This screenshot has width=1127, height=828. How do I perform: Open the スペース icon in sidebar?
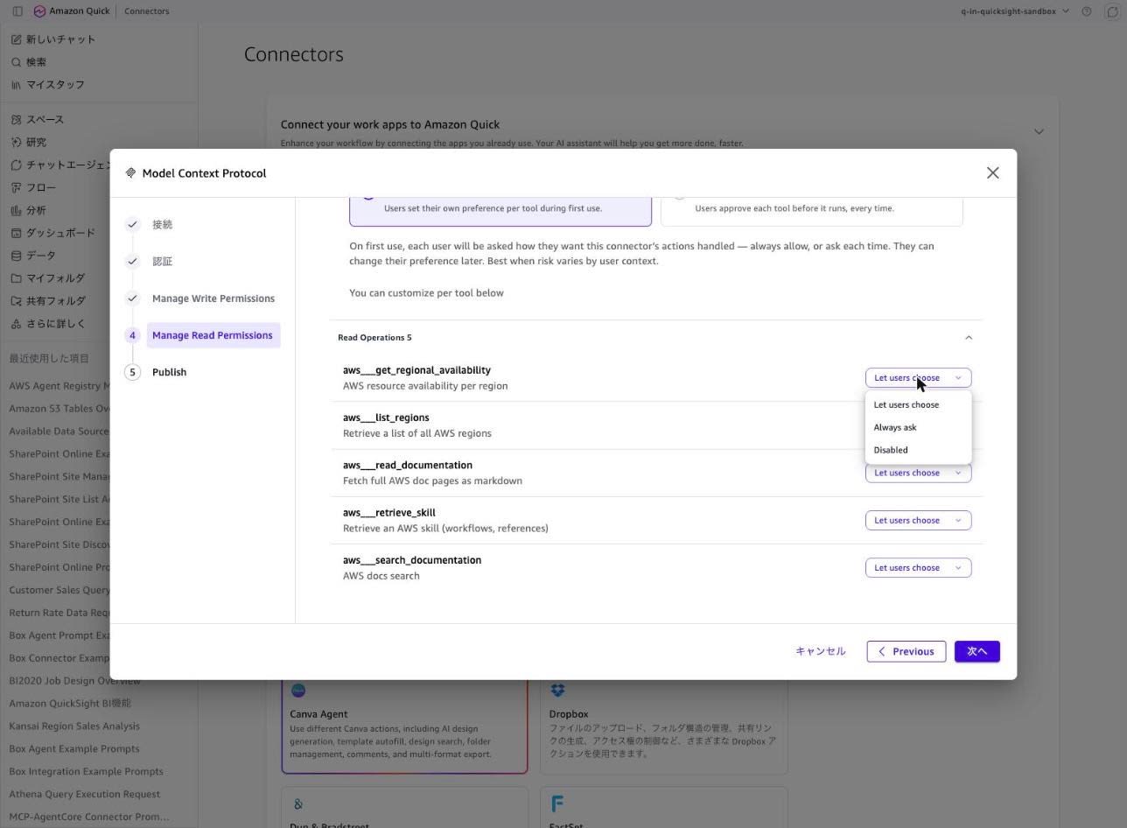(16, 120)
